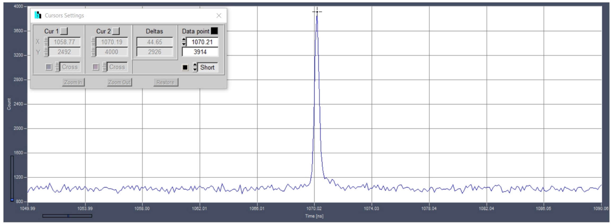Click the Cursors Settings window app icon
This screenshot has height=224, width=613.
pos(38,15)
